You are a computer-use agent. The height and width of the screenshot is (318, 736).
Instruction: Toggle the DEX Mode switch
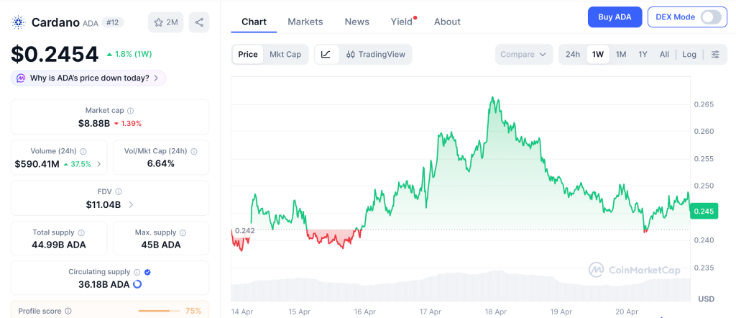click(x=710, y=17)
